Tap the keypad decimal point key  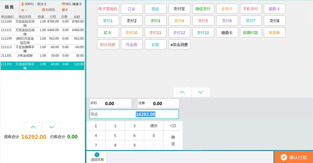154,145
